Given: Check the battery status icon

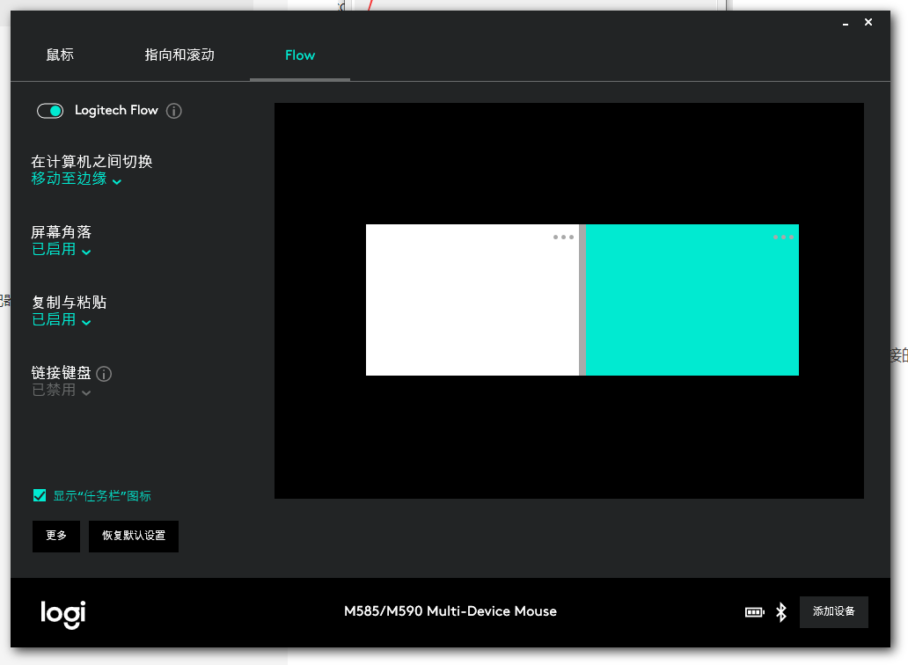Looking at the screenshot, I should click(753, 611).
